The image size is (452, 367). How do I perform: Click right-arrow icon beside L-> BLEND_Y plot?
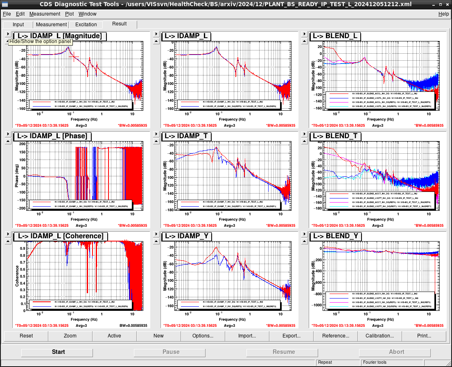[305, 234]
